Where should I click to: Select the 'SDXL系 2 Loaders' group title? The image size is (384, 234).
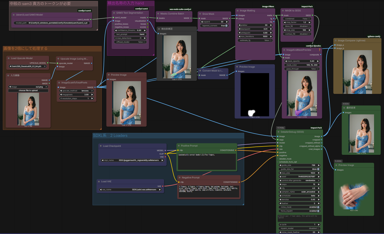pyautogui.click(x=110, y=135)
